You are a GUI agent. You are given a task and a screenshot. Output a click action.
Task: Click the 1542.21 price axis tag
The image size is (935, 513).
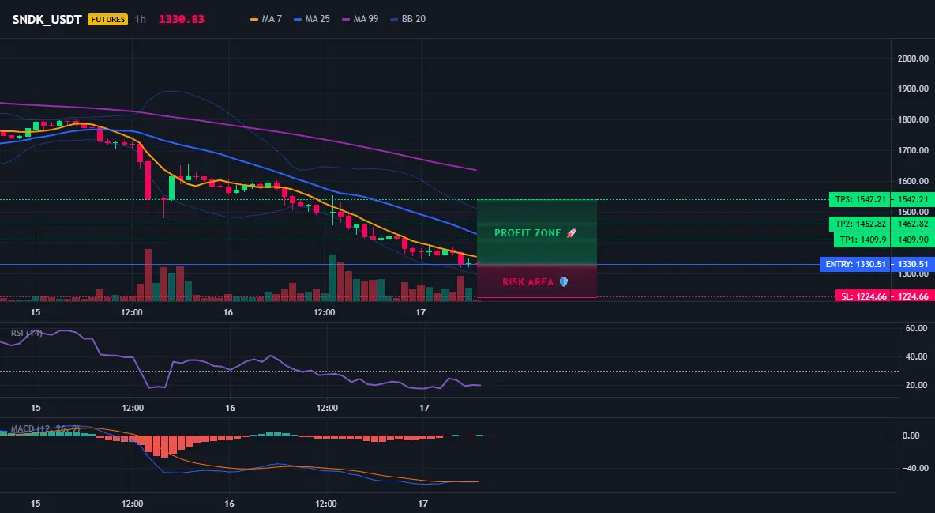coord(913,199)
